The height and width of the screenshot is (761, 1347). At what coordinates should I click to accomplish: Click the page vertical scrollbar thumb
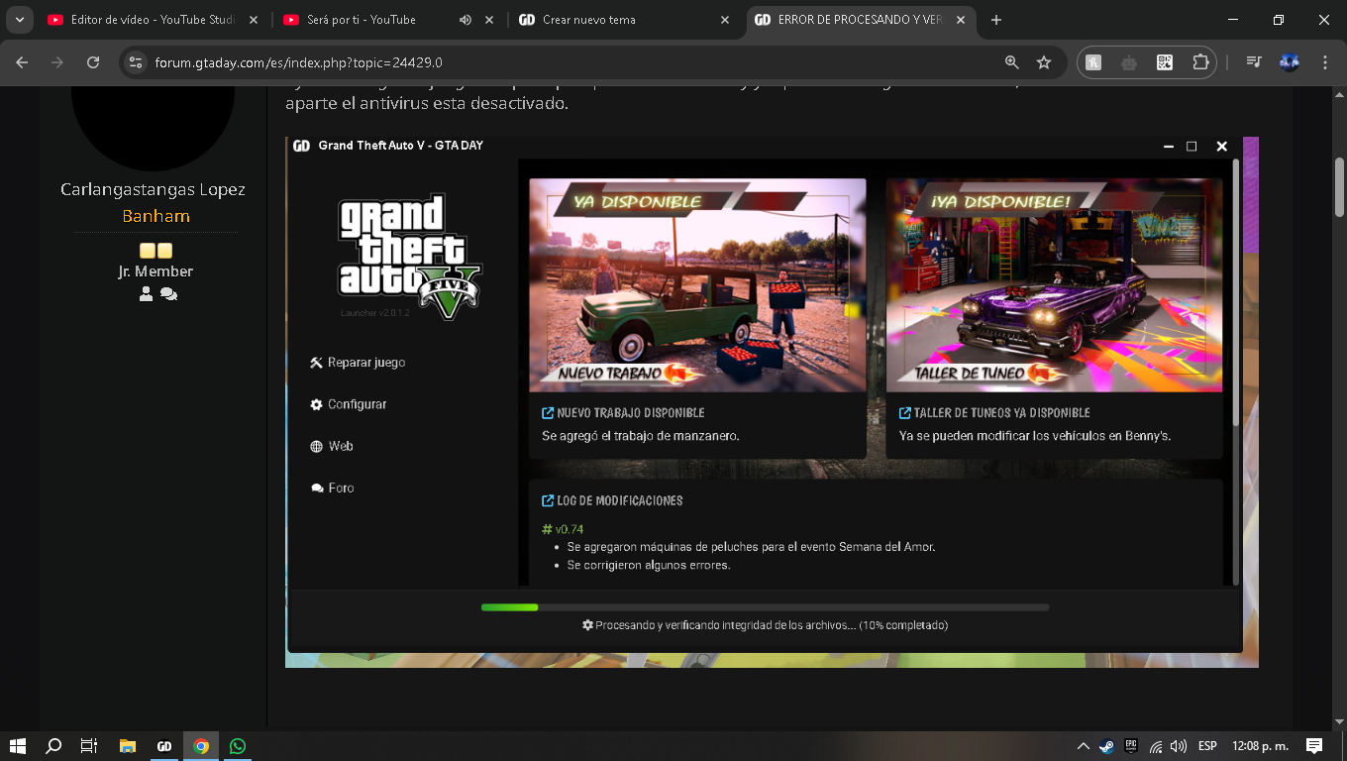pyautogui.click(x=1339, y=186)
